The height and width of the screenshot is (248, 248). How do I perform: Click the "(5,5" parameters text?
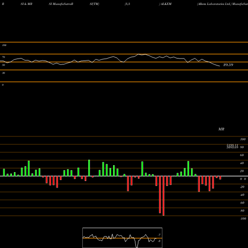click(x=127, y=4)
